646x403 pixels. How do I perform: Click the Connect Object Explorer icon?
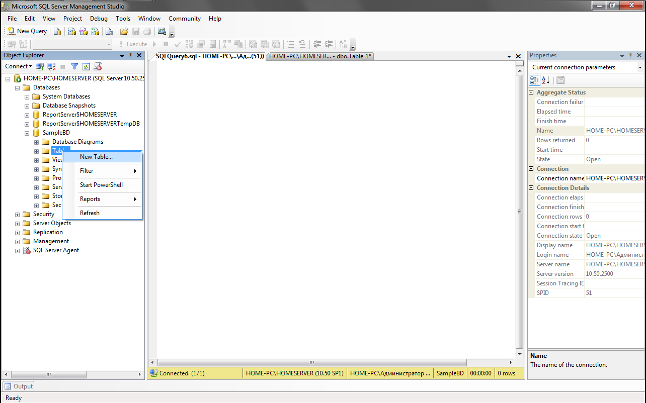click(40, 66)
